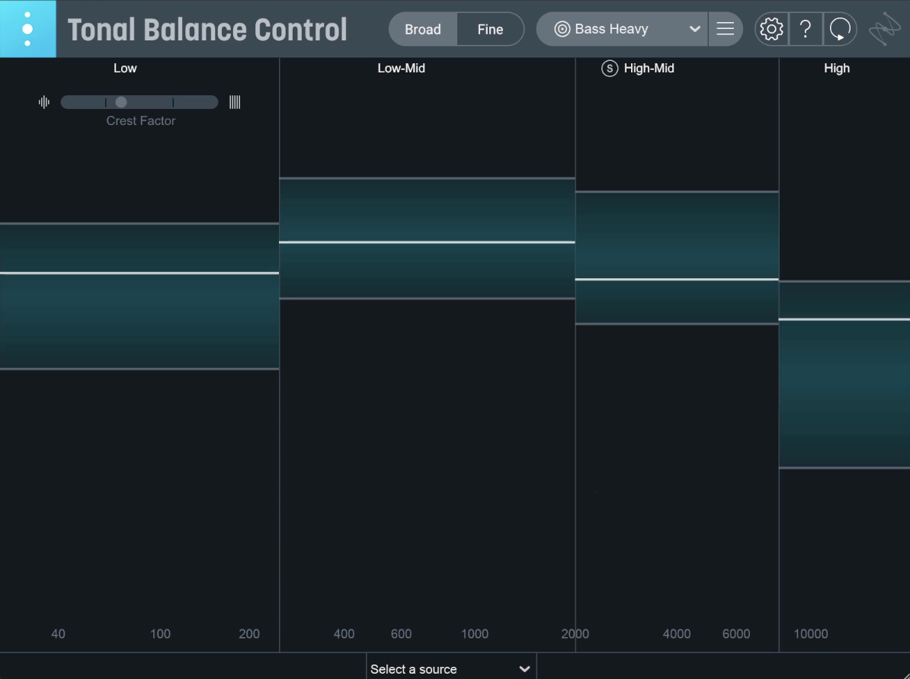Click the 100 Hz frequency label
This screenshot has height=679, width=910.
(x=160, y=634)
